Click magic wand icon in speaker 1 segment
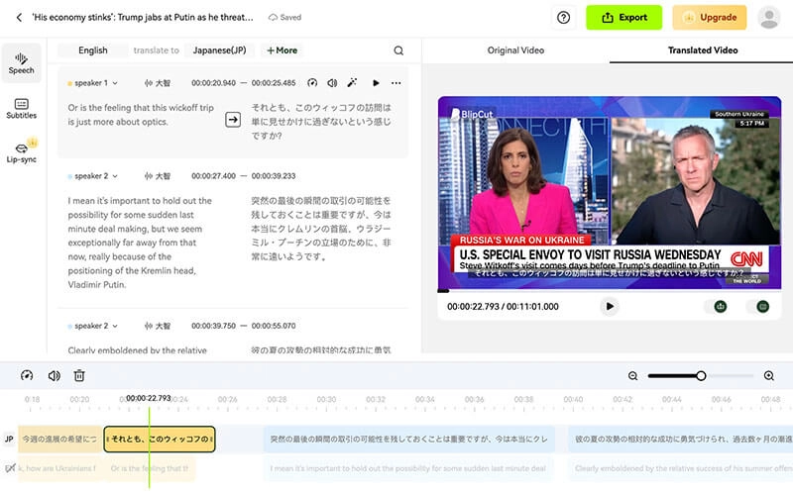 click(x=352, y=83)
